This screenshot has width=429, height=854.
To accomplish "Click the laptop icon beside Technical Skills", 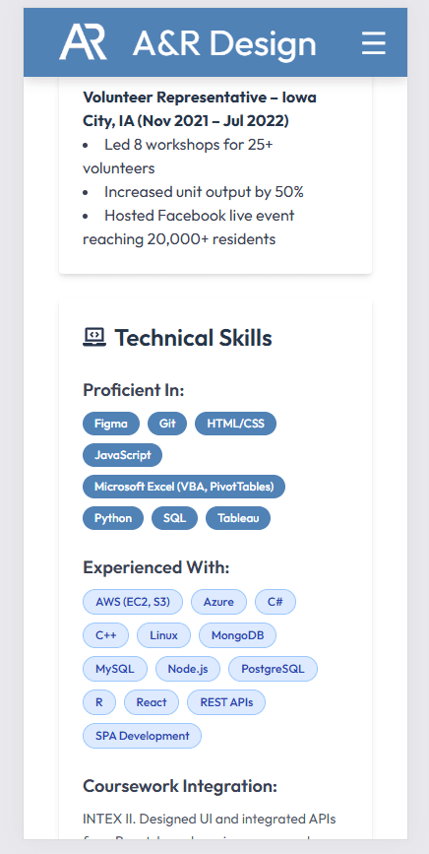I will pos(94,338).
